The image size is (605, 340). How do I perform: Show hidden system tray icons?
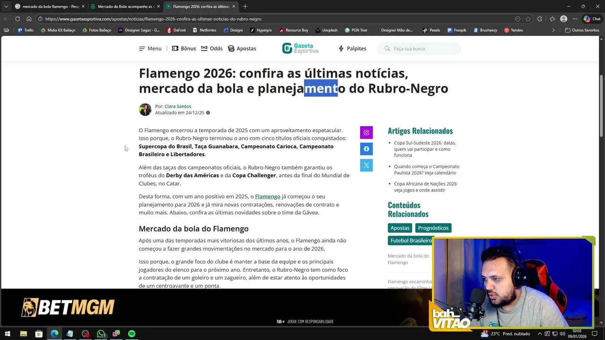point(540,334)
